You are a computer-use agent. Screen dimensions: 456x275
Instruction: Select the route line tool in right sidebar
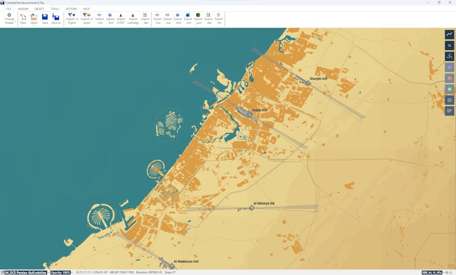pos(449,35)
